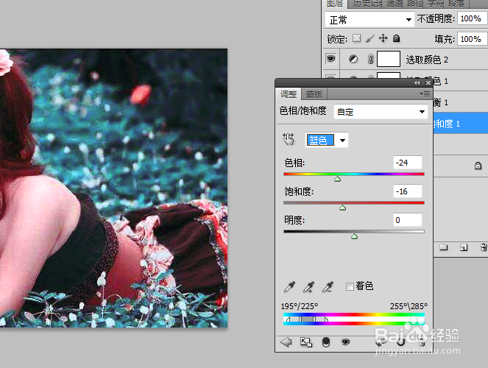Click adjustment icon of 选取颜色 2 layer
The width and height of the screenshot is (488, 368).
pos(353,59)
